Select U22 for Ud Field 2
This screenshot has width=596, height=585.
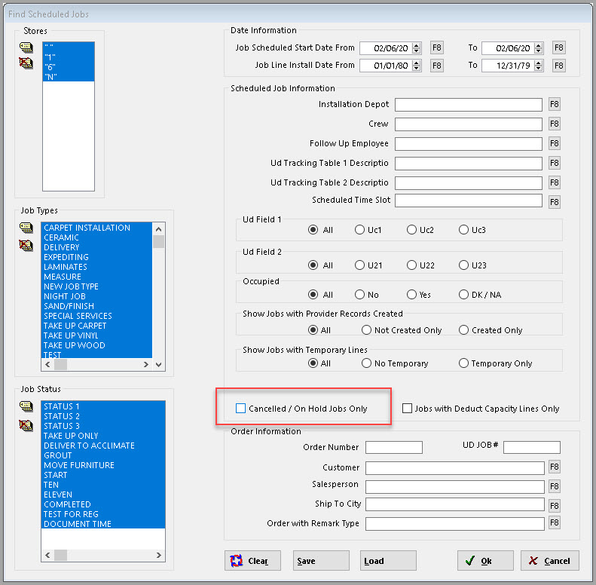point(411,265)
